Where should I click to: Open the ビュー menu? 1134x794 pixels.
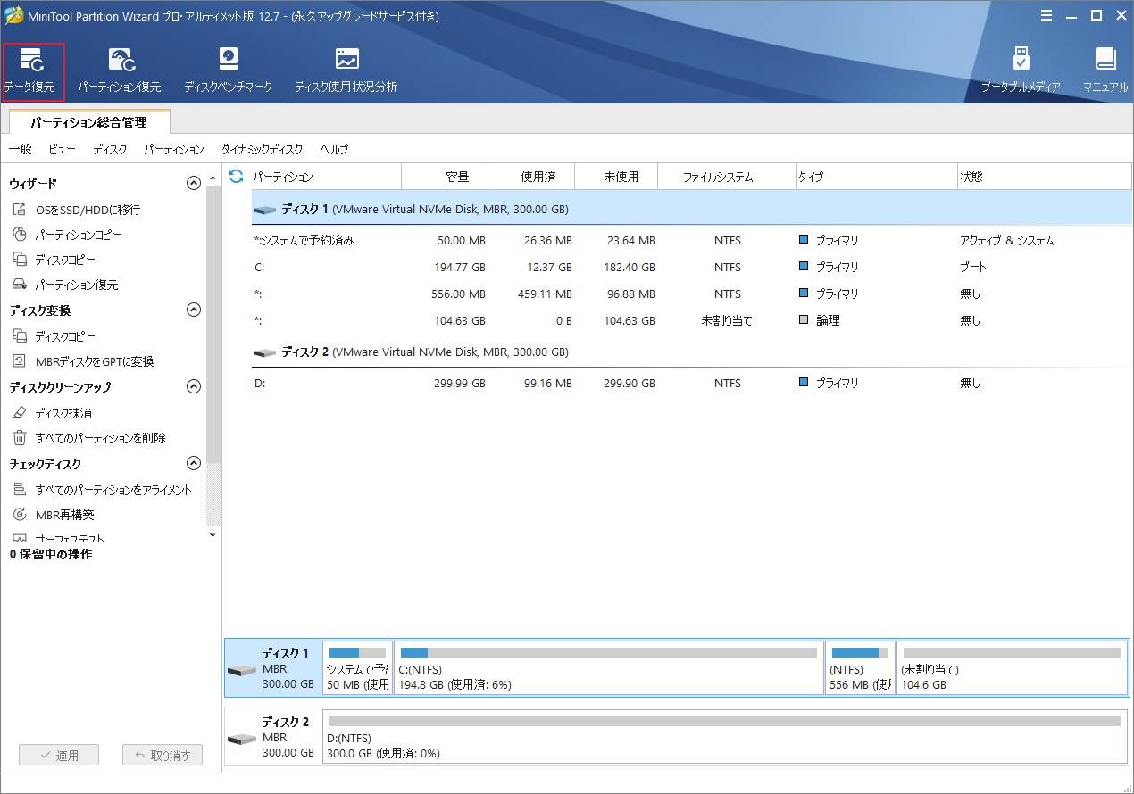tap(62, 149)
